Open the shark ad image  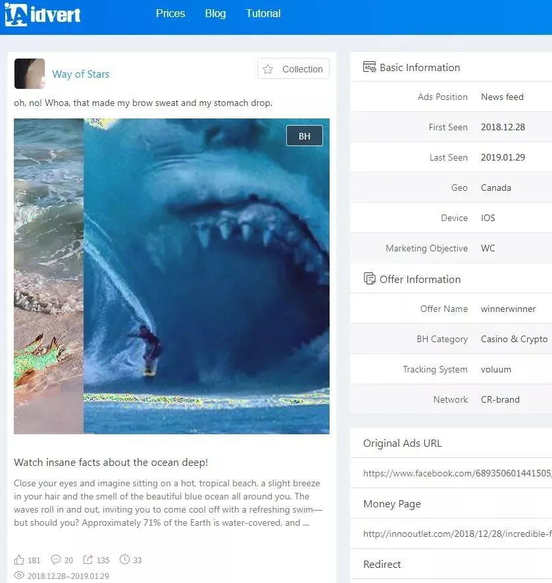point(172,276)
